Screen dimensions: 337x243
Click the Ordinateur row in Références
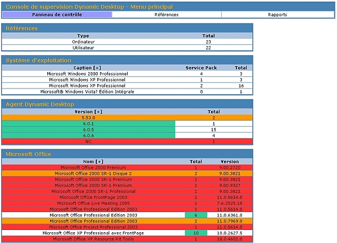pos(127,42)
